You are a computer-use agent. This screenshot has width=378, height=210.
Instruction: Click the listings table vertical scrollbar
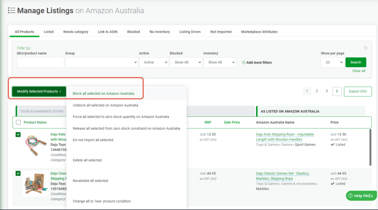(x=370, y=147)
